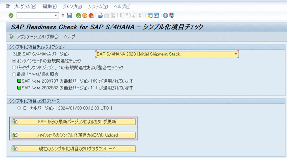The image size is (287, 158).
Task: Click SAP からの最新バージョンによるカタログ更新 button
Action: (x=74, y=122)
